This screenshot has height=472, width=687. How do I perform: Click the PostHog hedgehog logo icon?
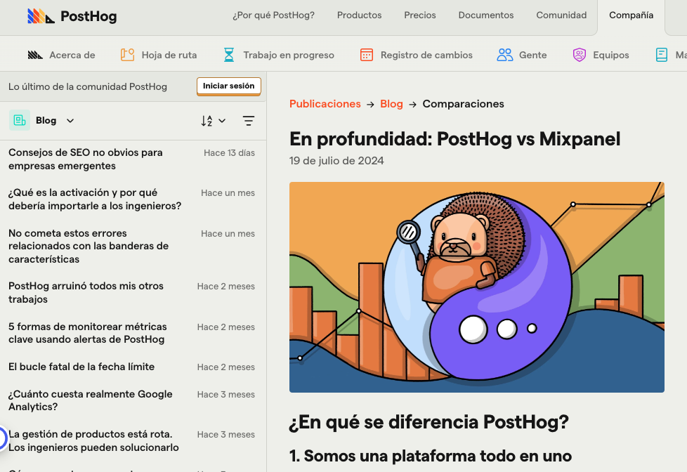(x=40, y=15)
